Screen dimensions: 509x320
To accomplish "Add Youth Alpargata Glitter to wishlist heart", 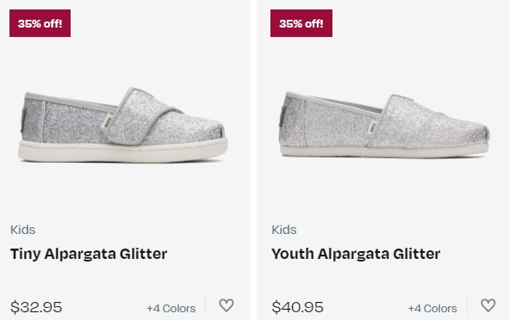I will pos(488,305).
